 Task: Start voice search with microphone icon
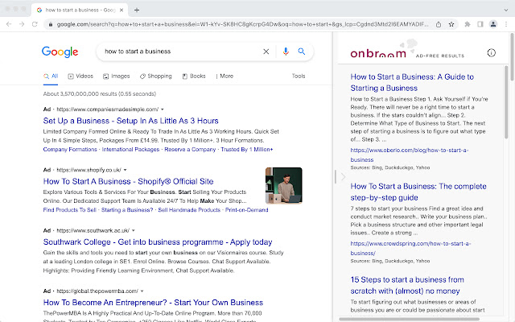(x=286, y=52)
